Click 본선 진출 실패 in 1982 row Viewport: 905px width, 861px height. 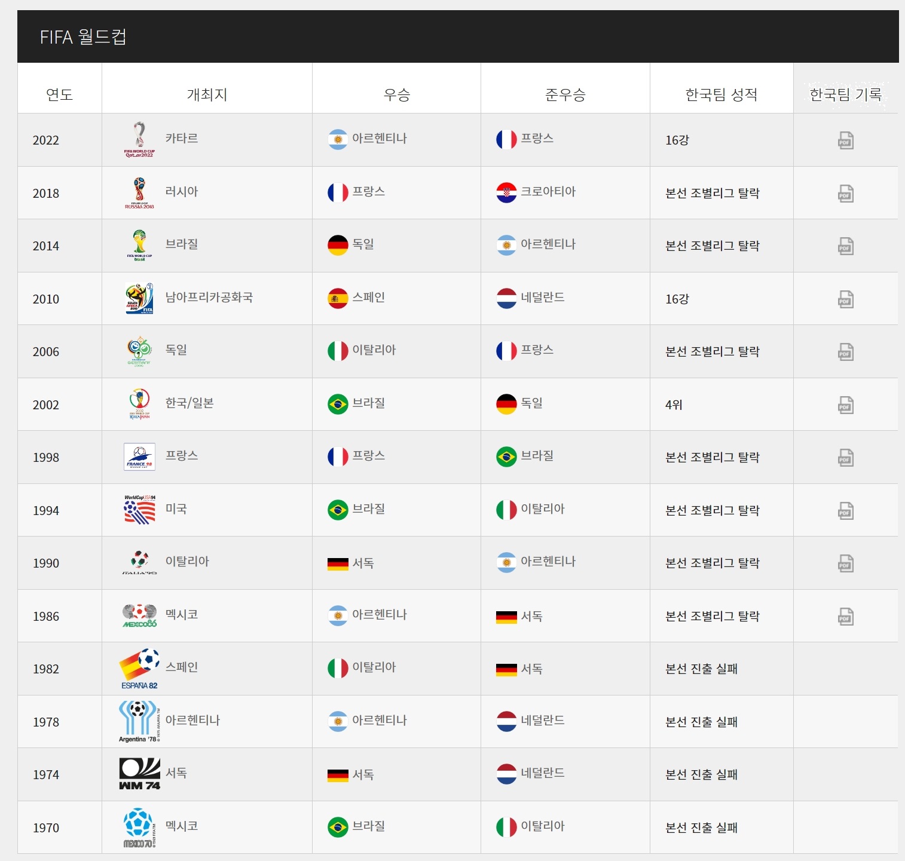702,669
